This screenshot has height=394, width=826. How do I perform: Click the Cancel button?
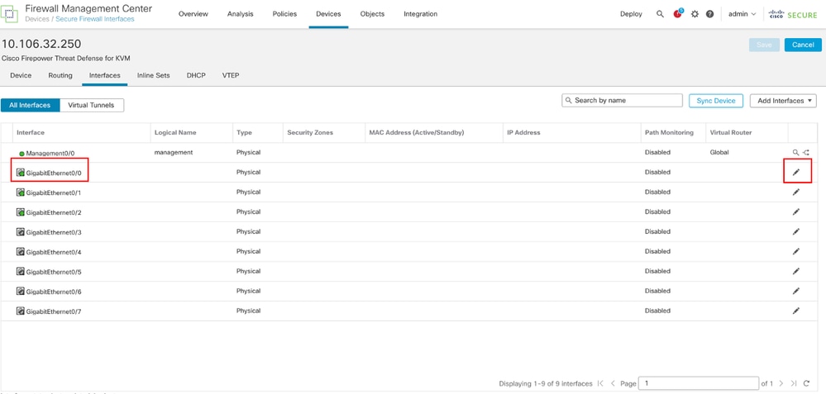pyautogui.click(x=803, y=45)
